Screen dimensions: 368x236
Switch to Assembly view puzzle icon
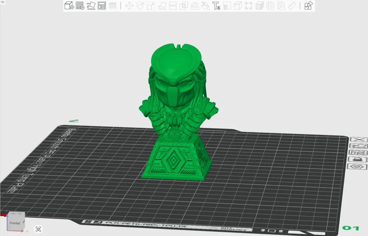(308, 6)
